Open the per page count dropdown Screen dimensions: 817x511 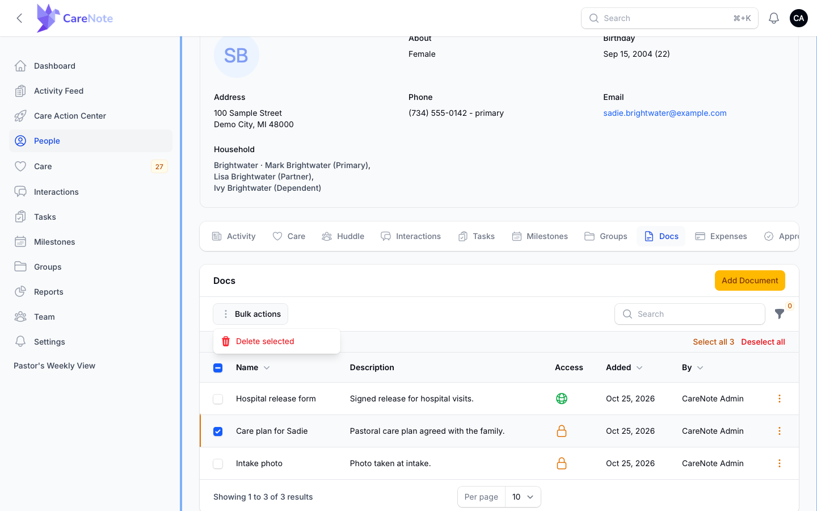523,497
